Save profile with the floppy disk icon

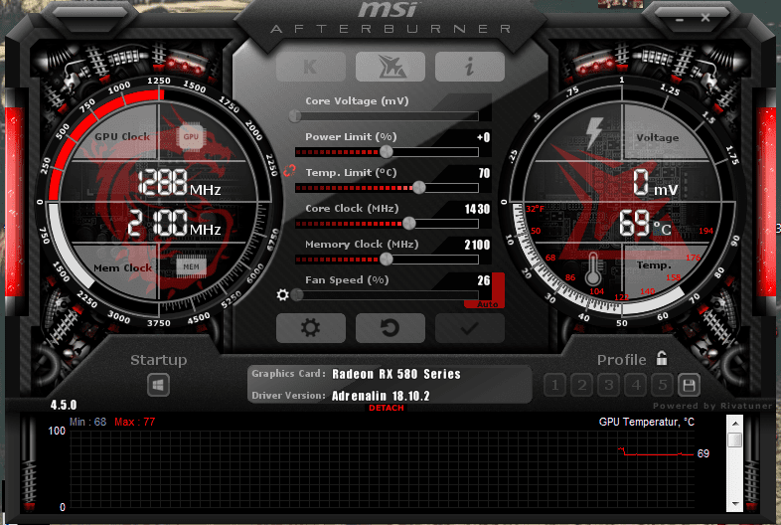(689, 385)
